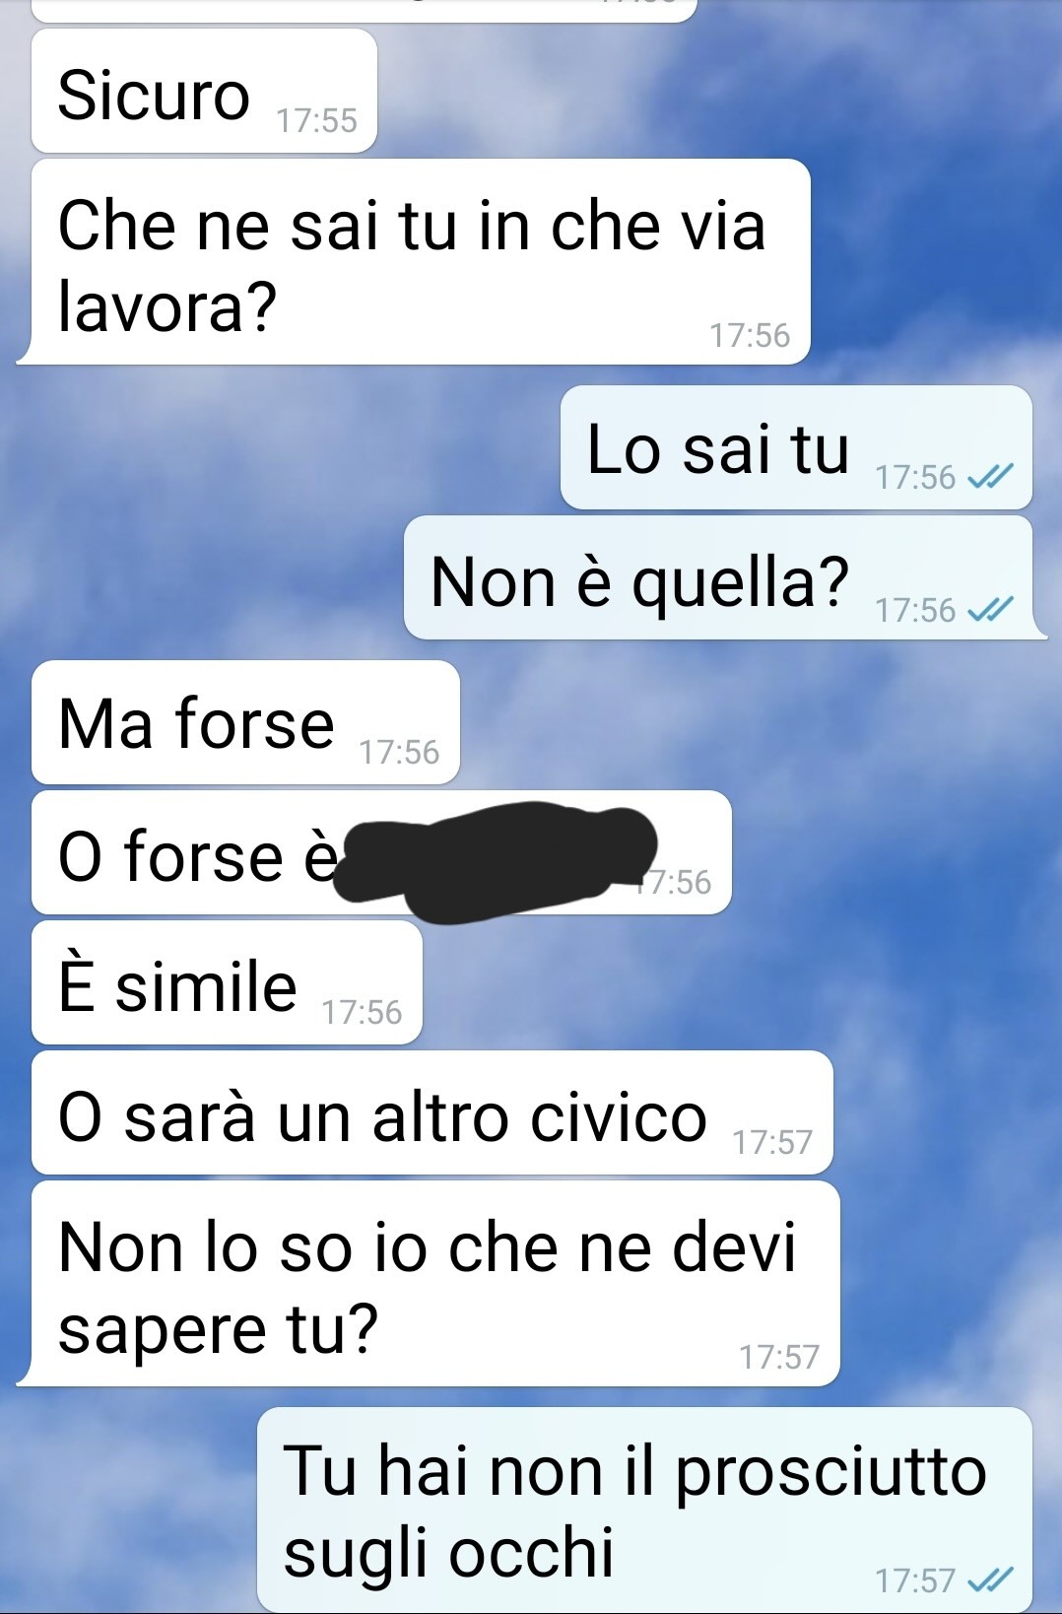Tap the 'O sarà un altro civico' message
The width and height of the screenshot is (1062, 1614).
(431, 1112)
